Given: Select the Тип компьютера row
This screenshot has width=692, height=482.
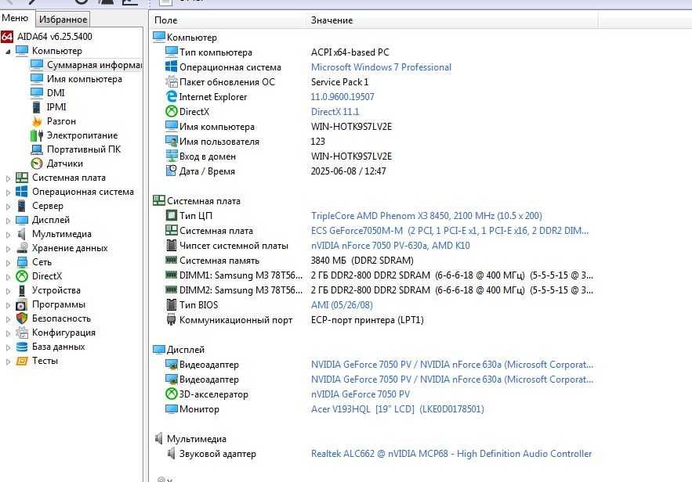Looking at the screenshot, I should tap(375, 52).
